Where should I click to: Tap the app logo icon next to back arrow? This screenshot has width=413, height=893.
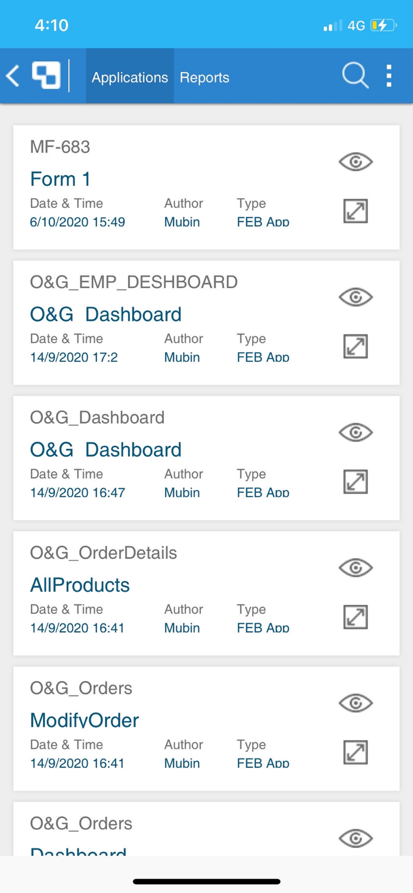click(47, 75)
